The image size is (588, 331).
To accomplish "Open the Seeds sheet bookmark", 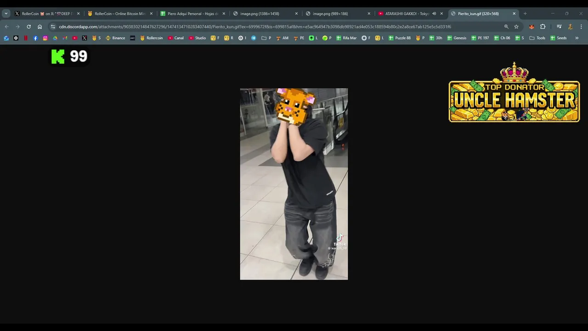I will pyautogui.click(x=558, y=38).
